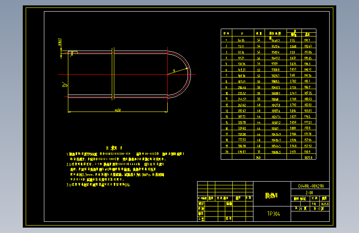Image resolution: width=359 pixels, height=233 pixels.
Task: Click the R column header in table
Action: (242, 34)
